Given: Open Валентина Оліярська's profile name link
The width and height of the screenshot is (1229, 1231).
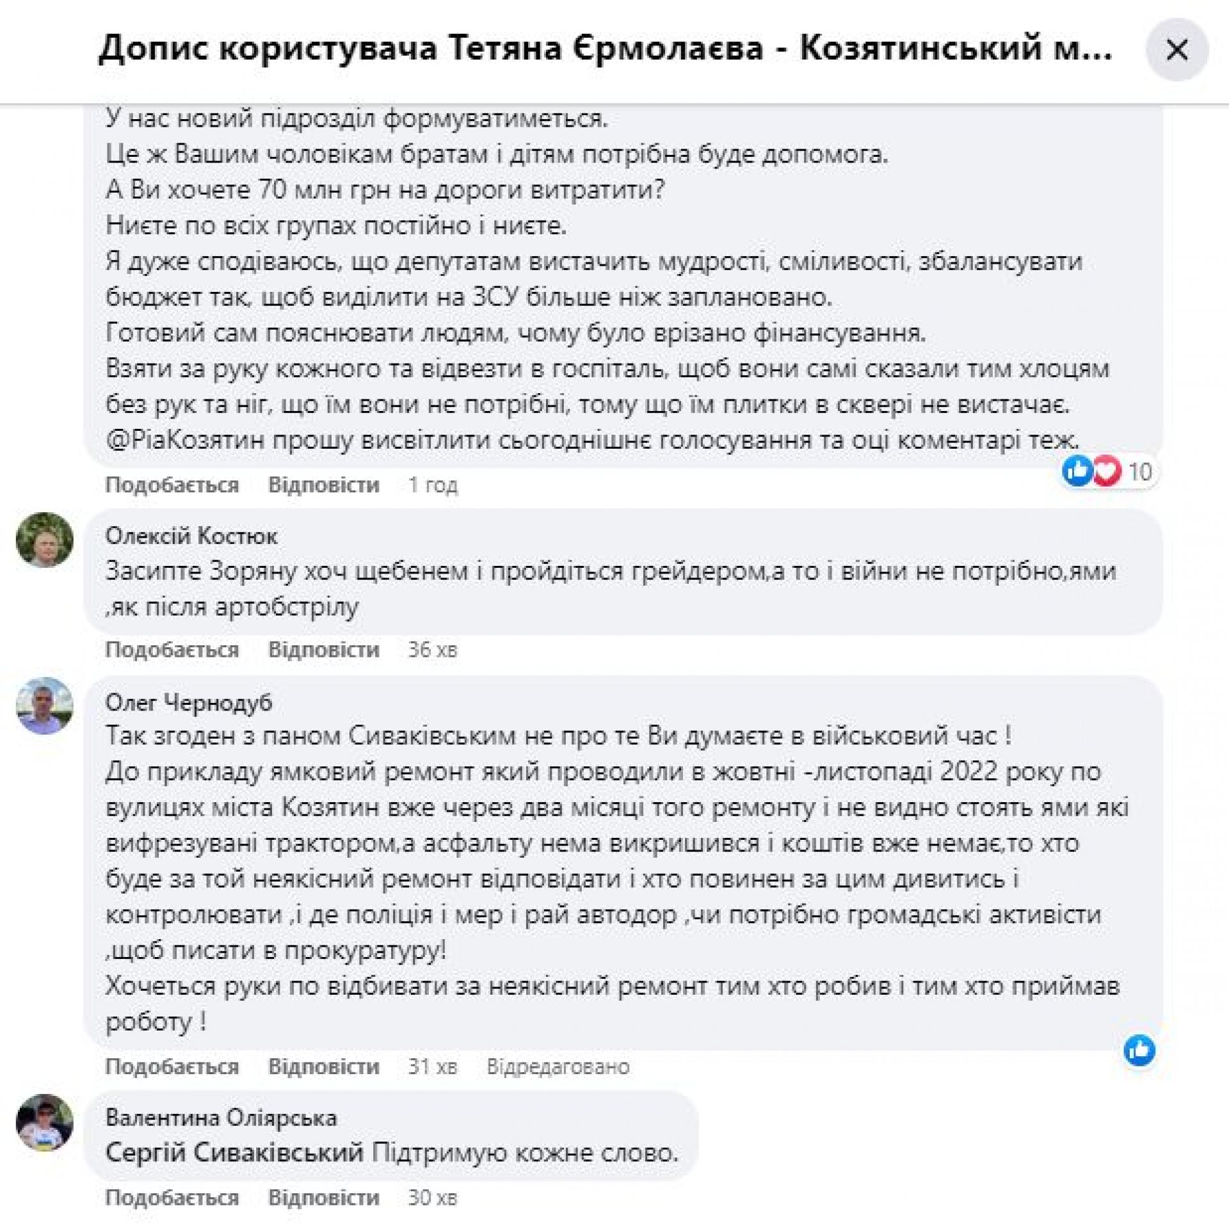Looking at the screenshot, I should coord(221,1117).
